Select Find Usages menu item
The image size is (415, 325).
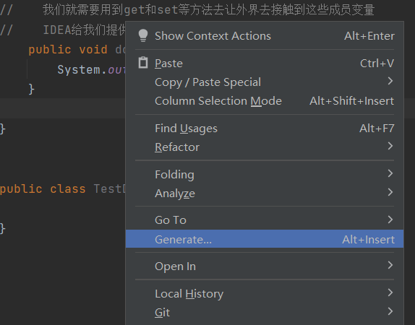[x=265, y=129]
